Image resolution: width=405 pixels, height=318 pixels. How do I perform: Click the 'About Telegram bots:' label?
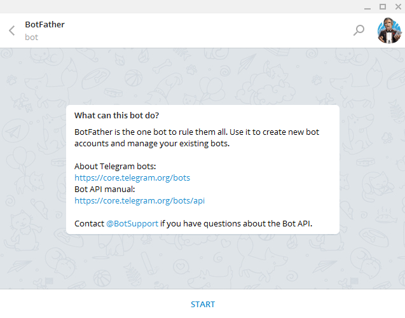pyautogui.click(x=115, y=167)
